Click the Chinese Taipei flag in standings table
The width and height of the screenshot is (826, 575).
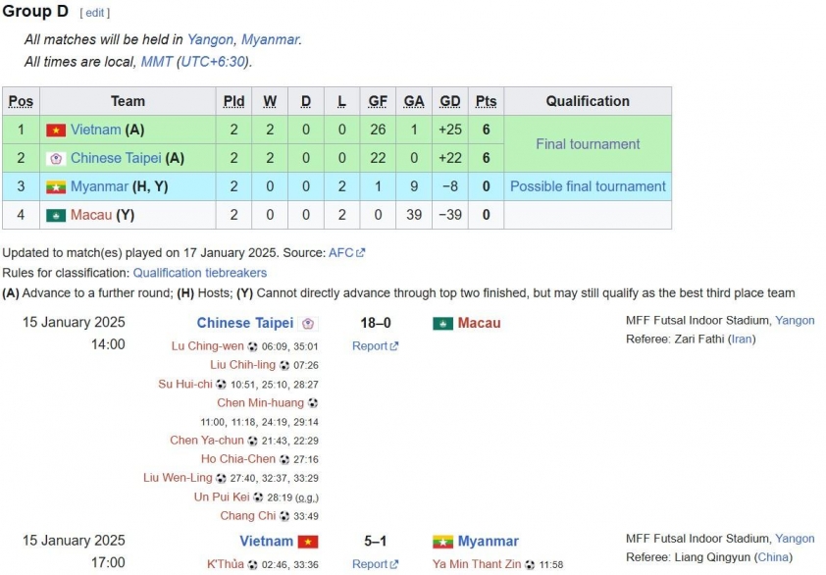pos(56,158)
